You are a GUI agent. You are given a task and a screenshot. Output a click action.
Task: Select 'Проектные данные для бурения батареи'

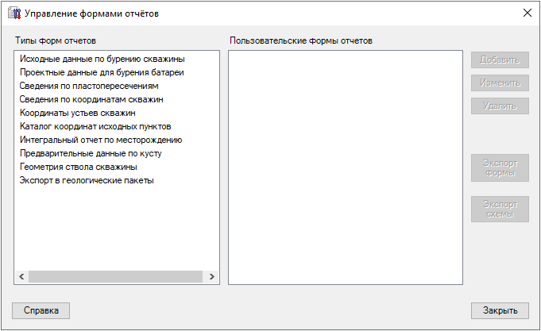[x=102, y=72]
